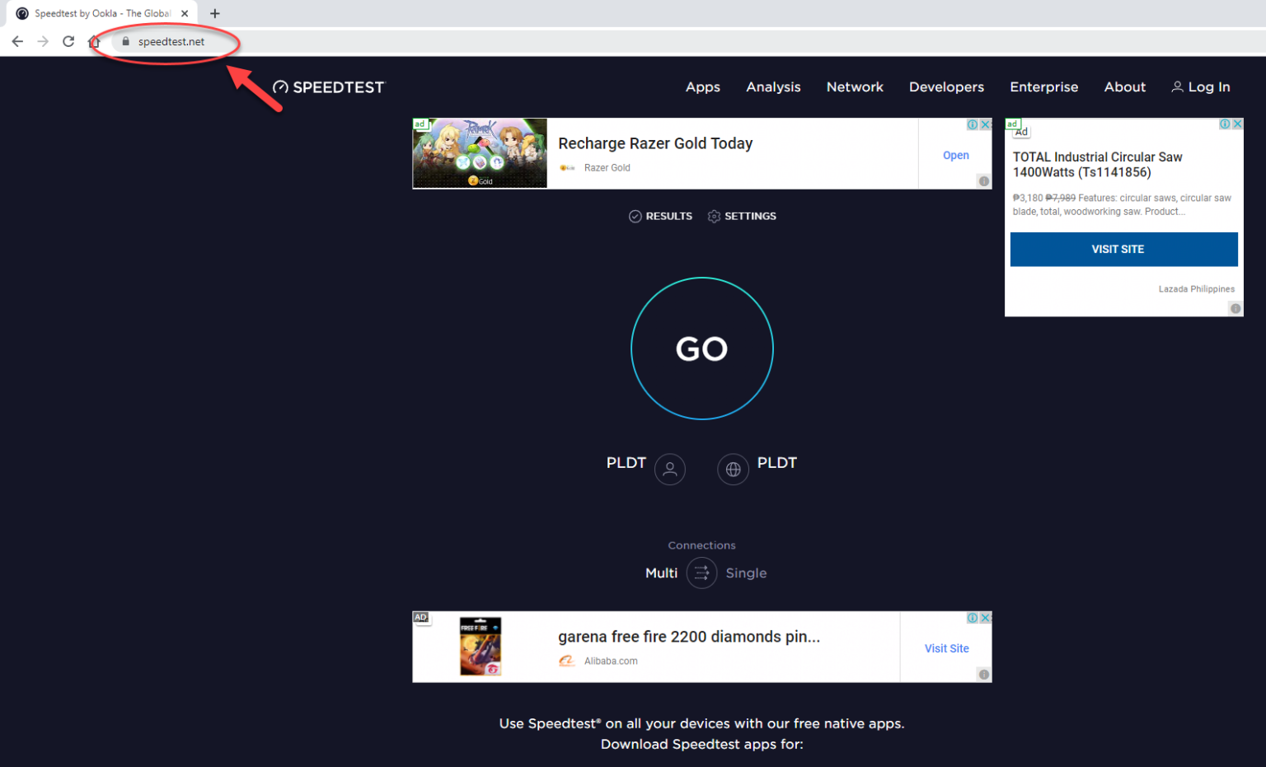Open SETTINGS gear link
The image size is (1266, 767).
[x=742, y=216]
